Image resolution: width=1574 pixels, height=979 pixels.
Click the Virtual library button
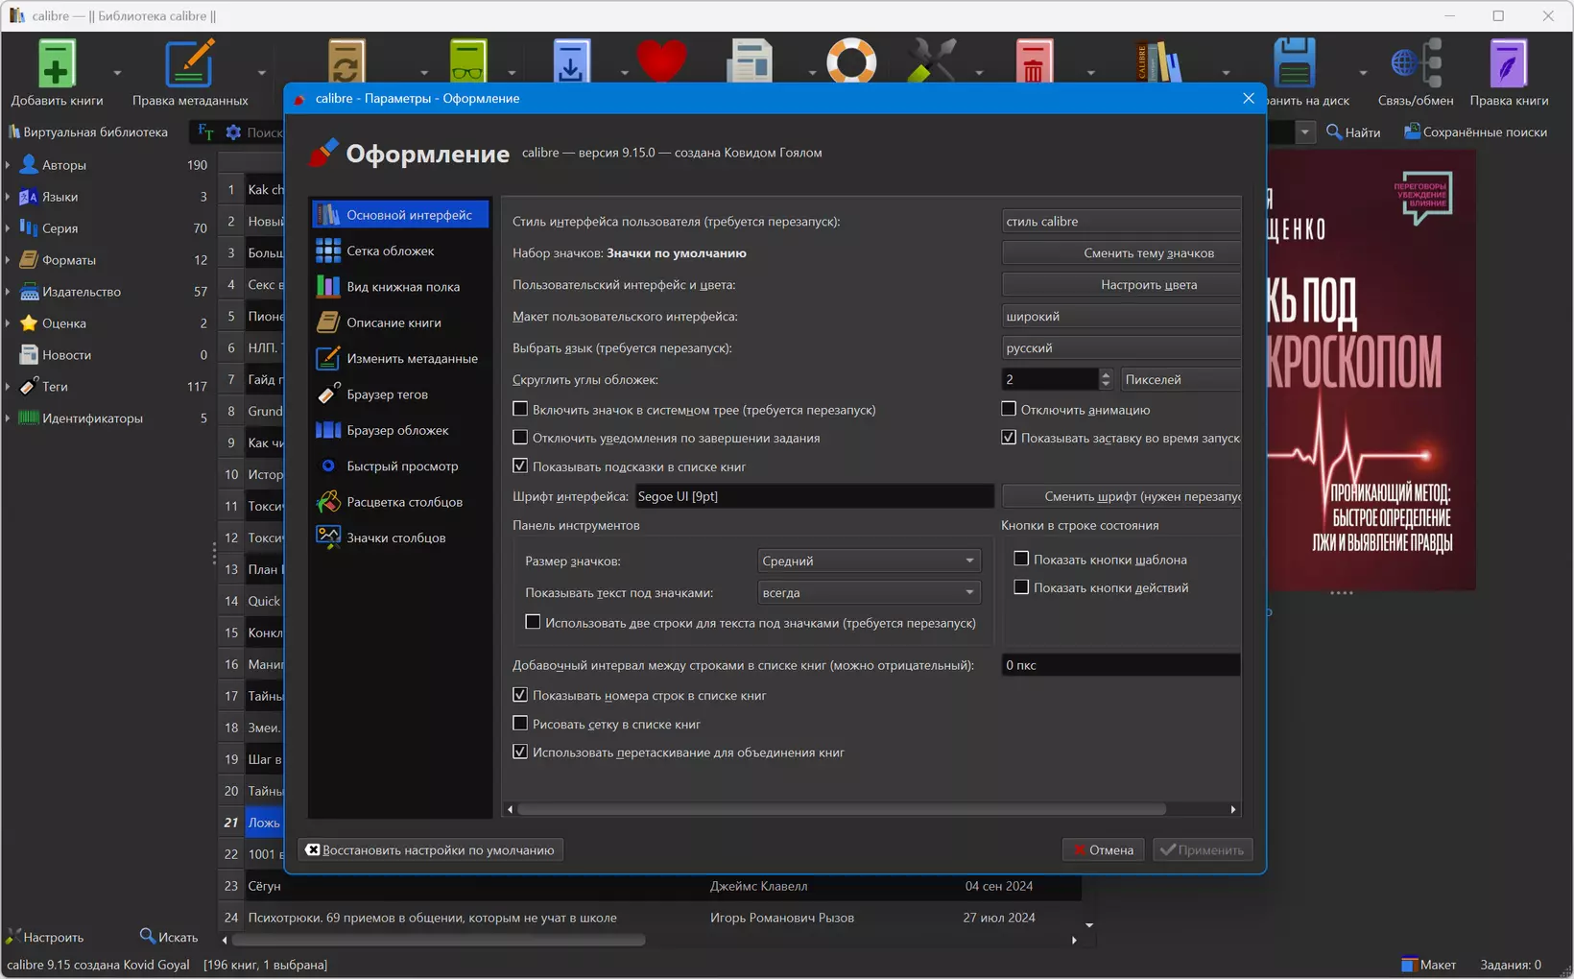pos(87,132)
